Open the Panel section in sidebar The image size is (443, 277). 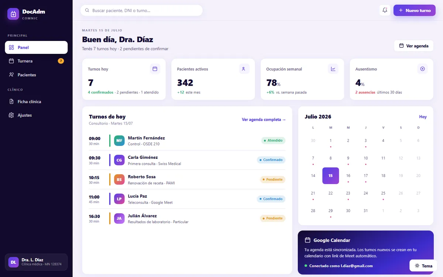click(36, 47)
